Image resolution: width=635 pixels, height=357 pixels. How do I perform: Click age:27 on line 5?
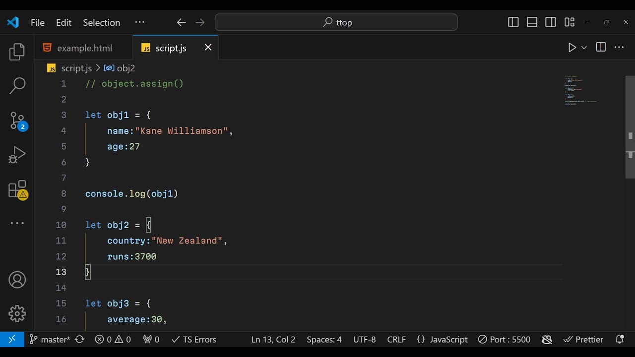point(124,146)
